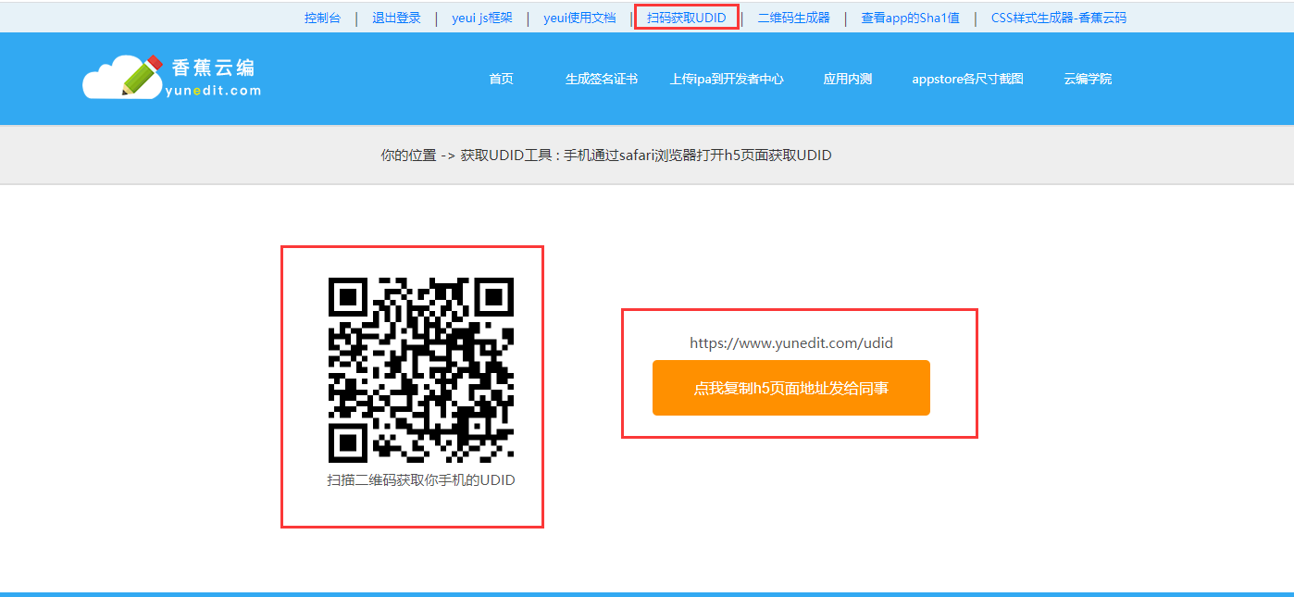The width and height of the screenshot is (1294, 597).
Task: Select 上传ipa到开发者中心 menu item
Action: (727, 79)
